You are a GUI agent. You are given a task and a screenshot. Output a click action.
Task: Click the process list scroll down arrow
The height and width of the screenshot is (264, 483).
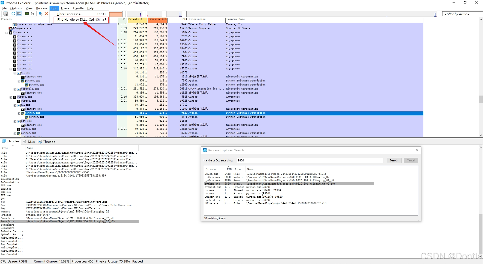pos(481,135)
